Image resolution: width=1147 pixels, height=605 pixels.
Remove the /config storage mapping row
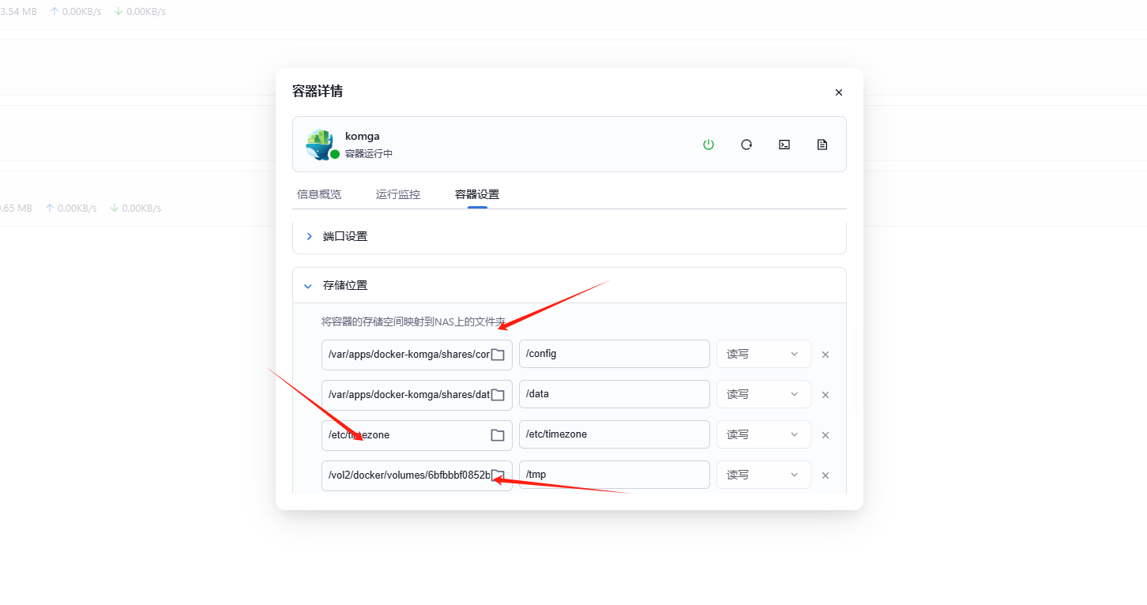pos(825,355)
